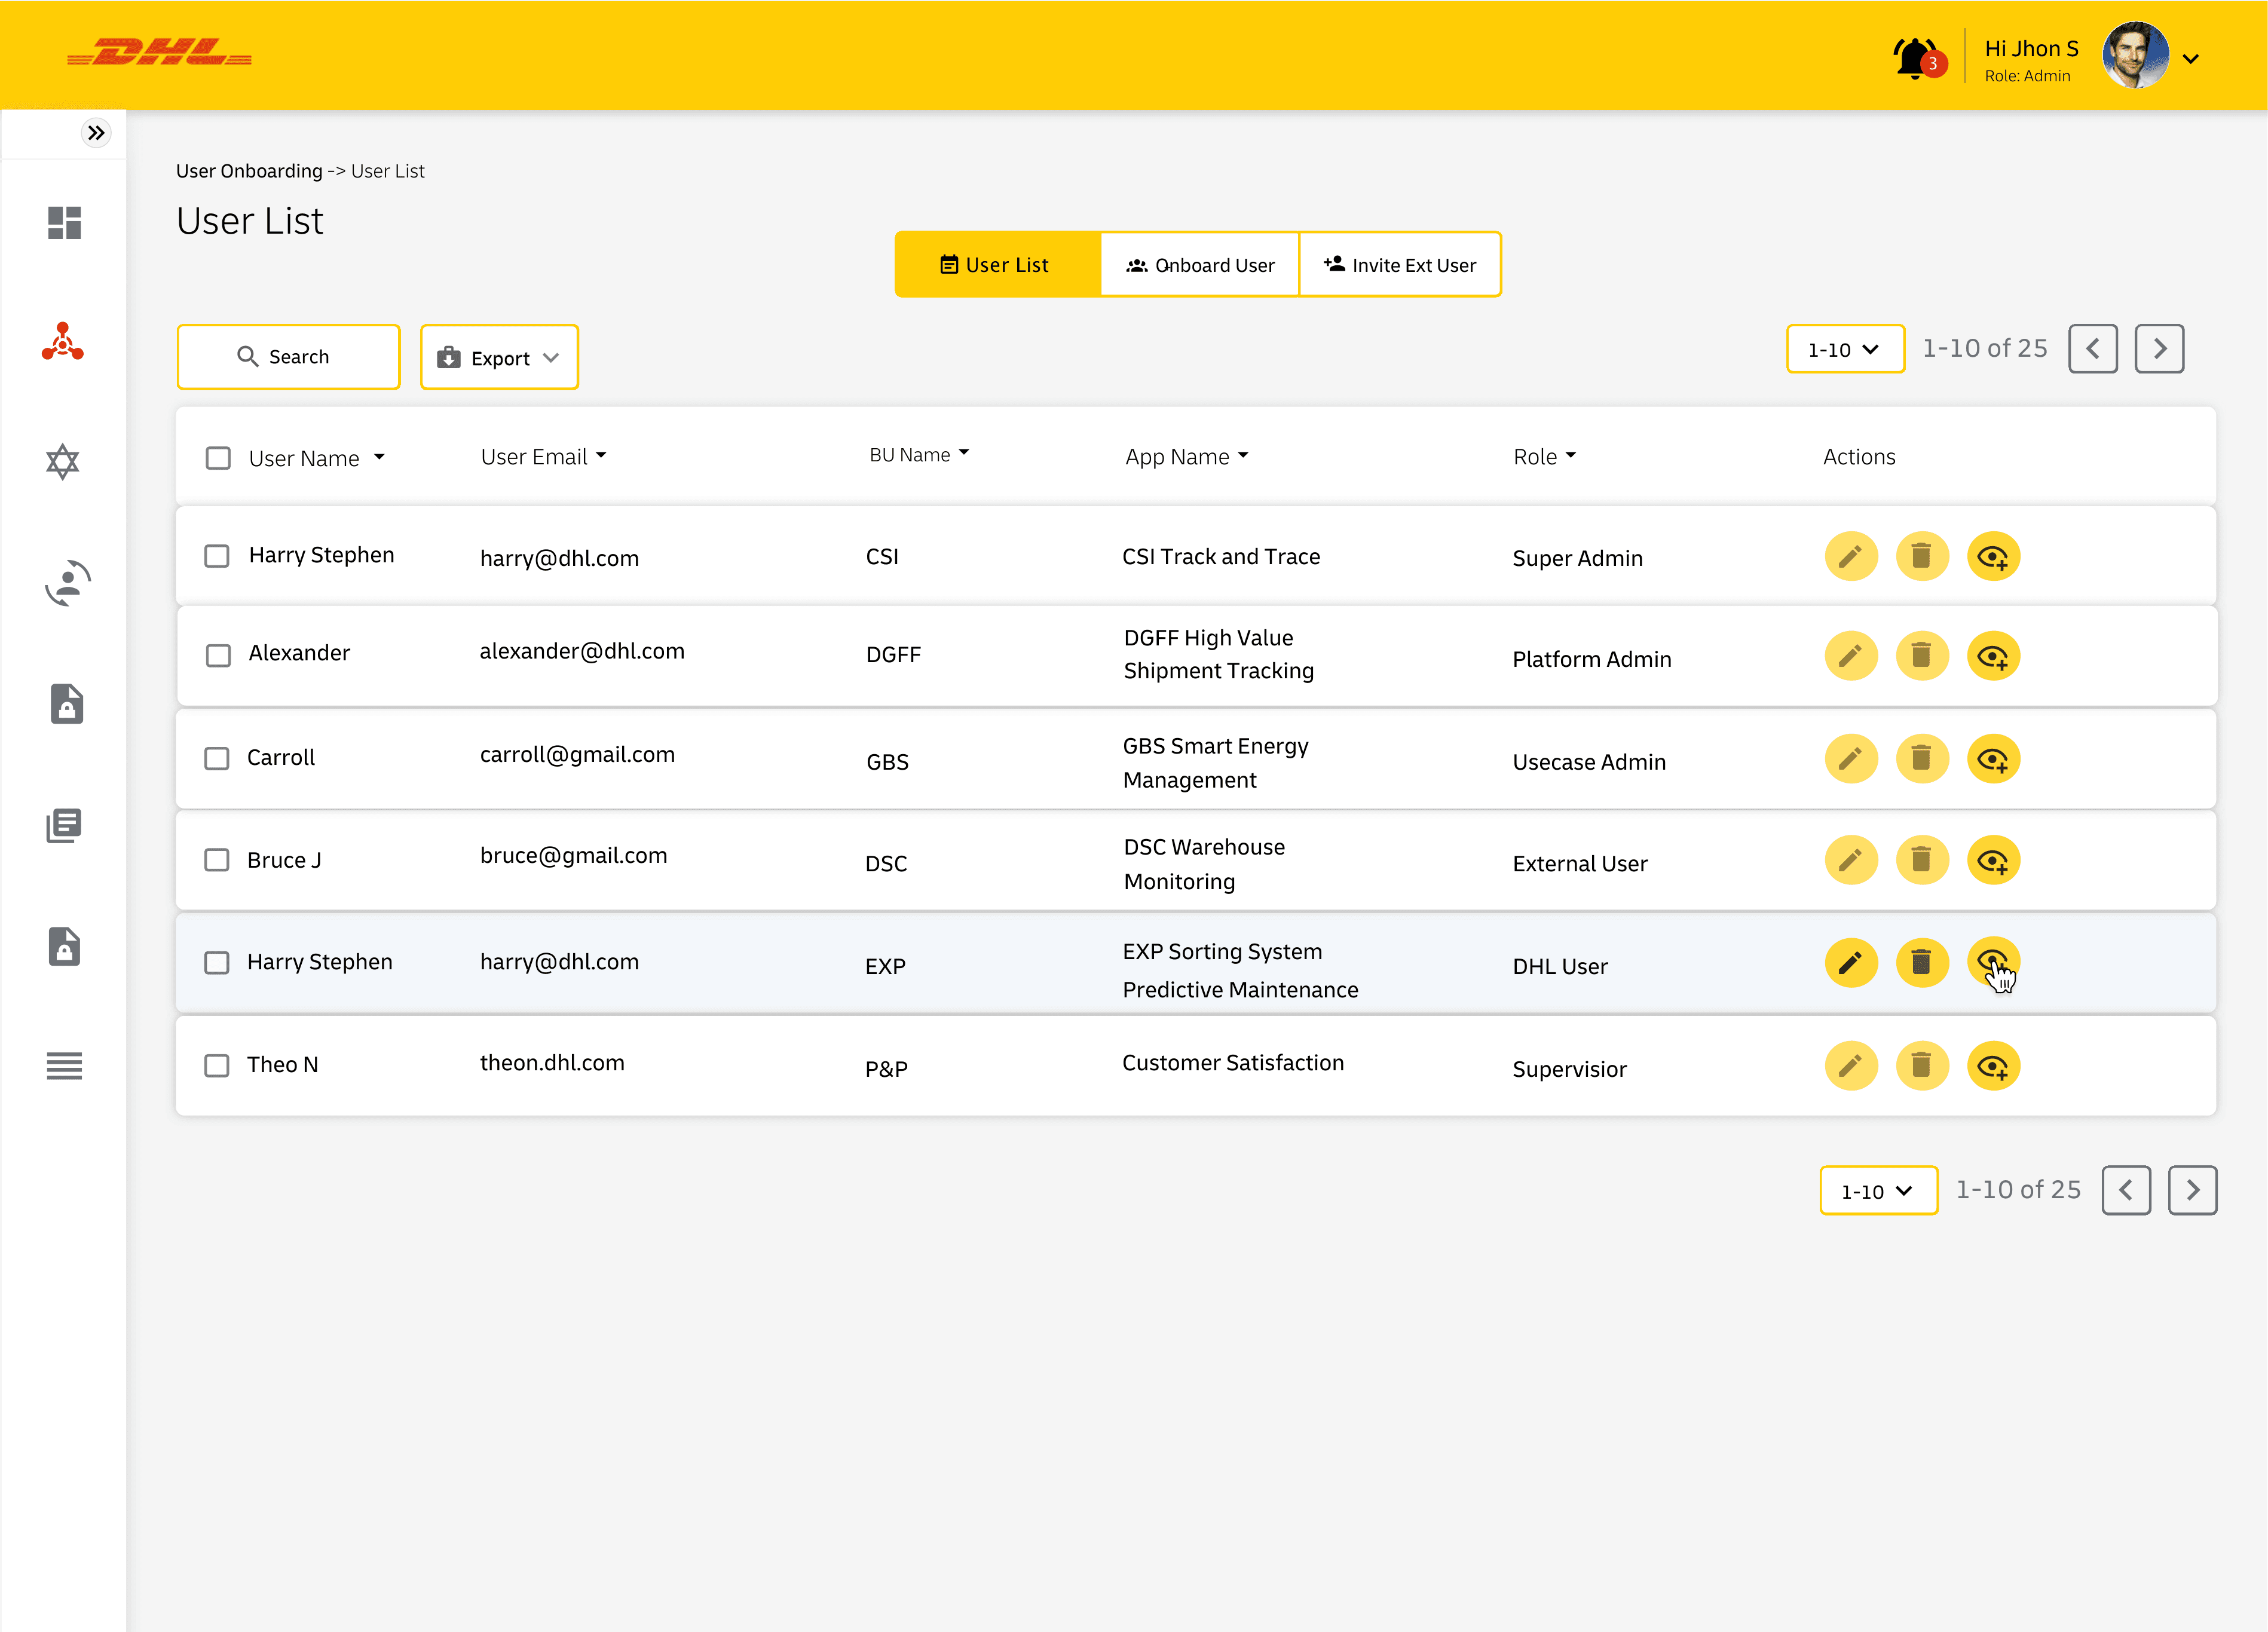Click the Search field
Screen dimensions: 2268x1632
[288, 357]
